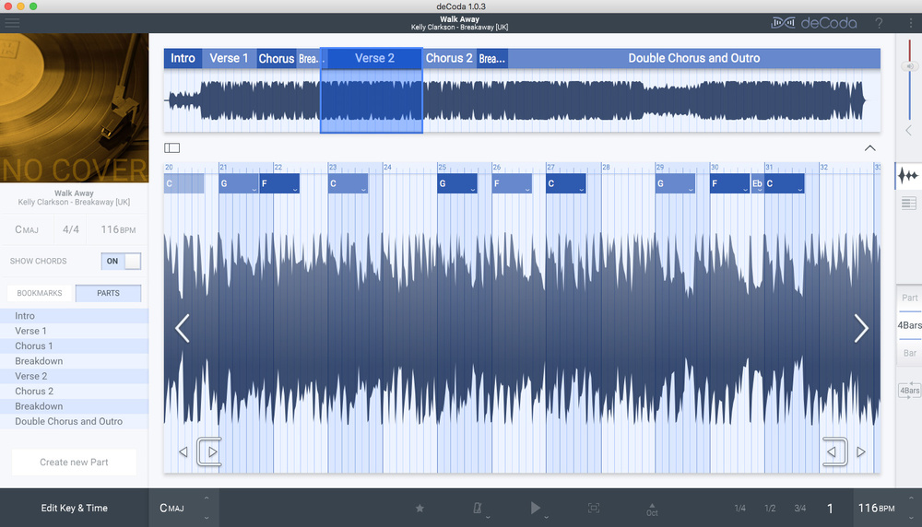Toggle the metronome icon
The image size is (922, 527).
478,508
